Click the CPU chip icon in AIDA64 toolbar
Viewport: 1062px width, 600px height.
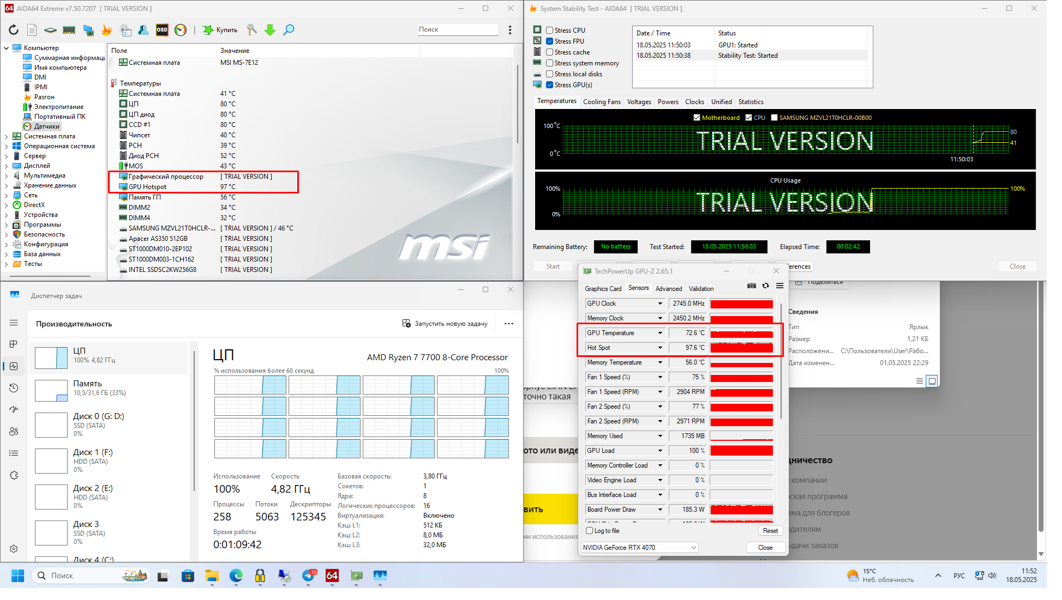click(50, 30)
